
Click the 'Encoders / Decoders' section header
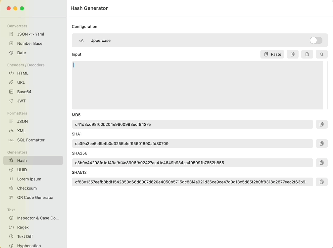[x=26, y=65]
